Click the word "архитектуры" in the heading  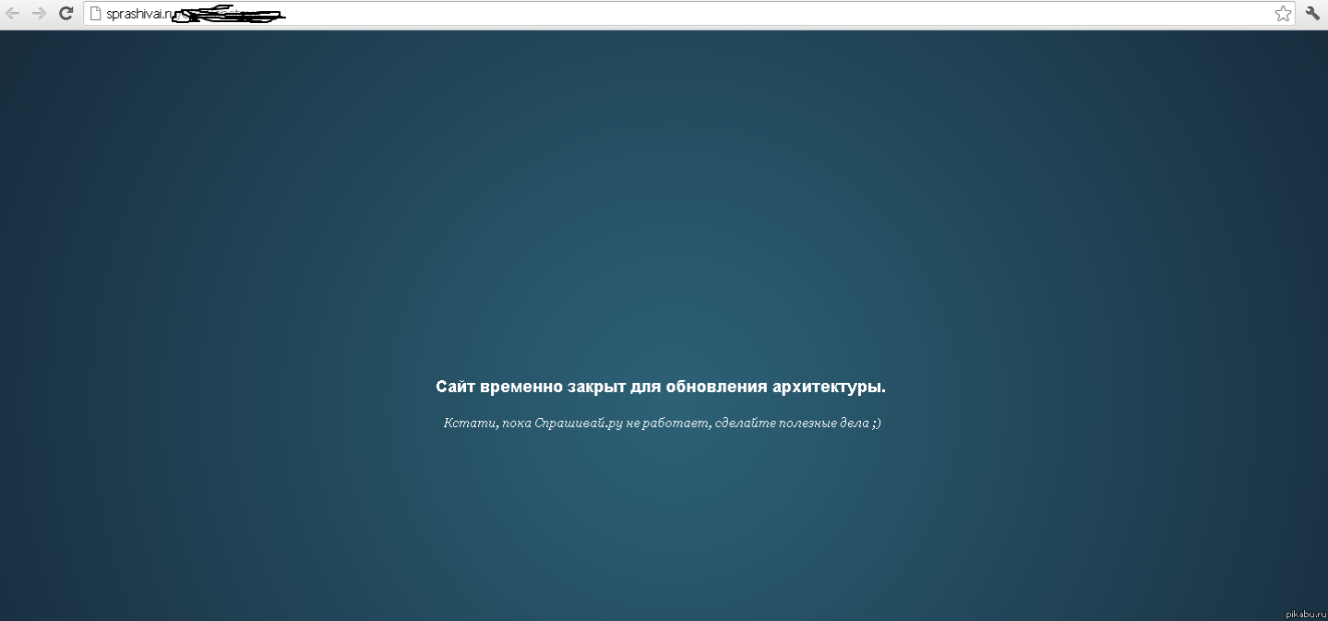click(x=828, y=387)
